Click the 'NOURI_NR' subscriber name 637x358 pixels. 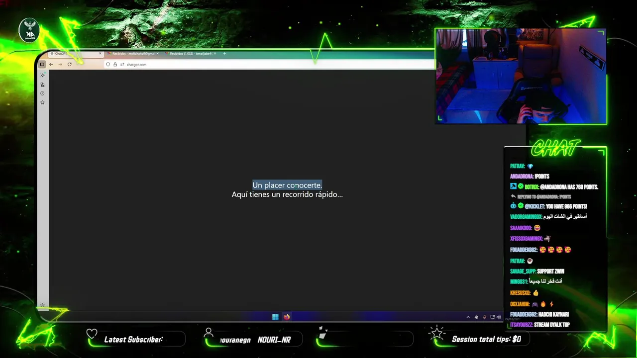(x=274, y=340)
